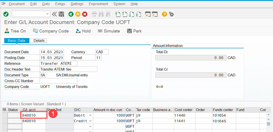The image size is (273, 132).
Task: Click Amount cell in Debit row
Action: pyautogui.click(x=109, y=115)
